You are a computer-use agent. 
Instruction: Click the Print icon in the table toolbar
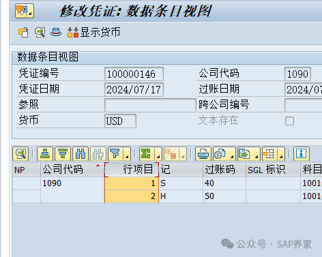click(203, 154)
